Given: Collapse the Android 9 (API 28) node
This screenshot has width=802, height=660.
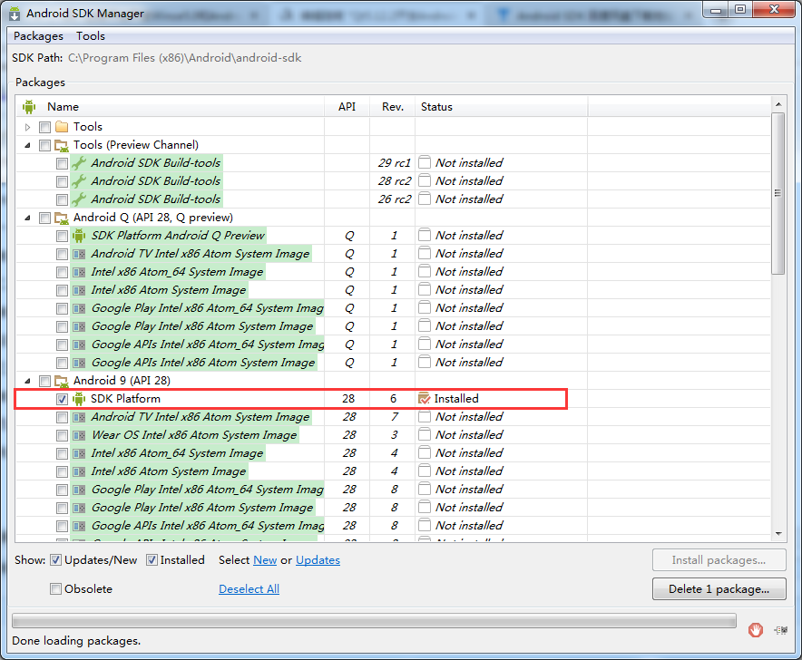Looking at the screenshot, I should click(x=27, y=381).
